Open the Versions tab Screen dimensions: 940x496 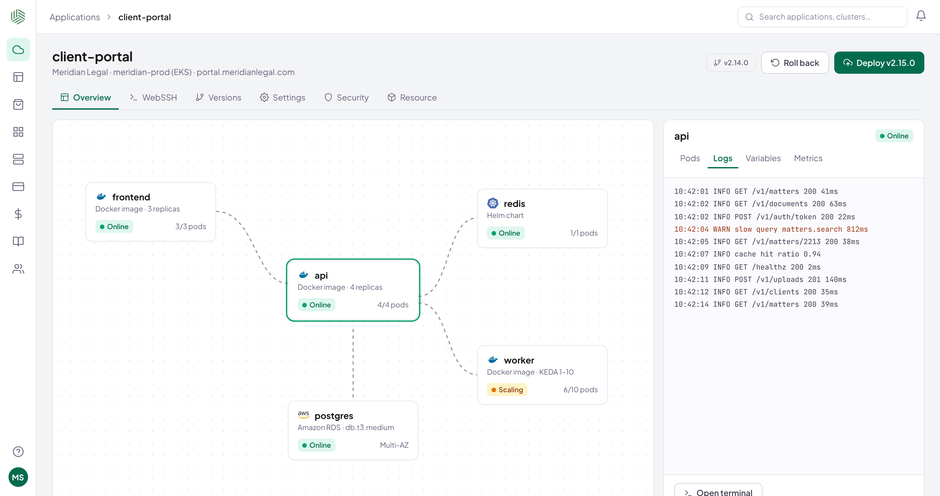218,97
